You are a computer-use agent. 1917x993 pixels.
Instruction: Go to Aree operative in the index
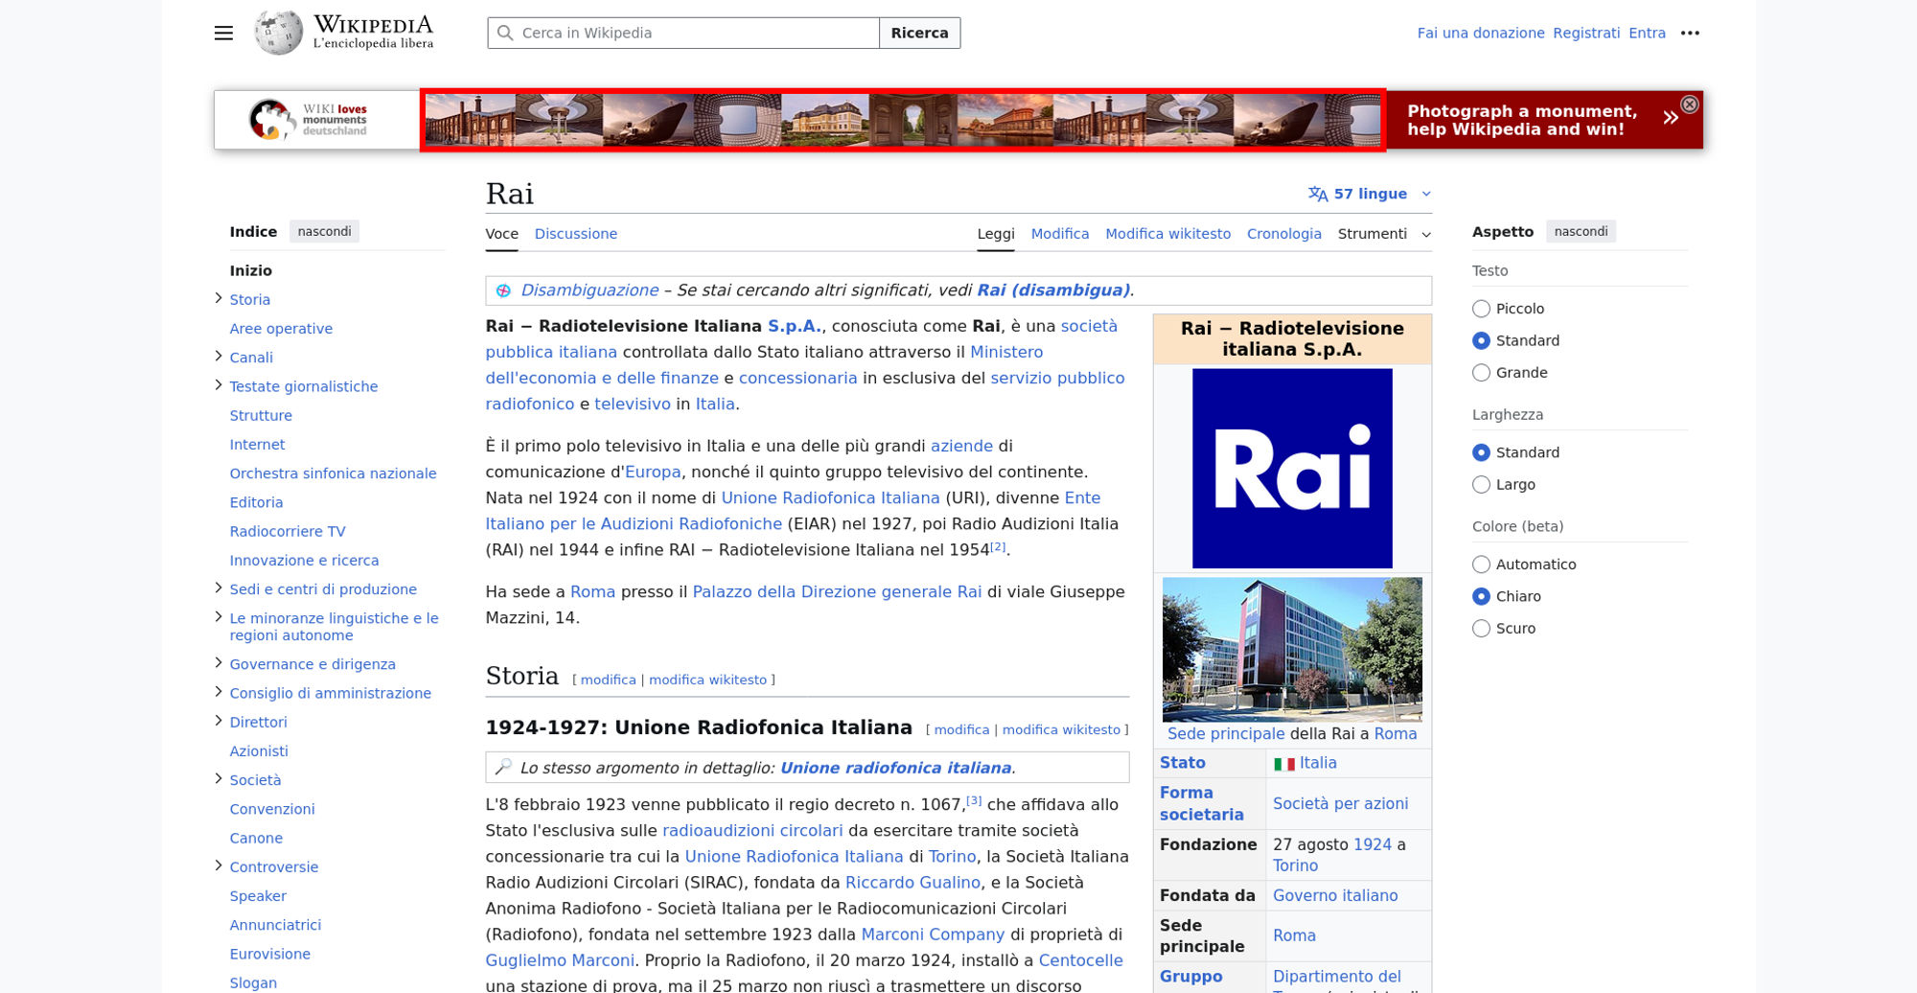point(281,329)
